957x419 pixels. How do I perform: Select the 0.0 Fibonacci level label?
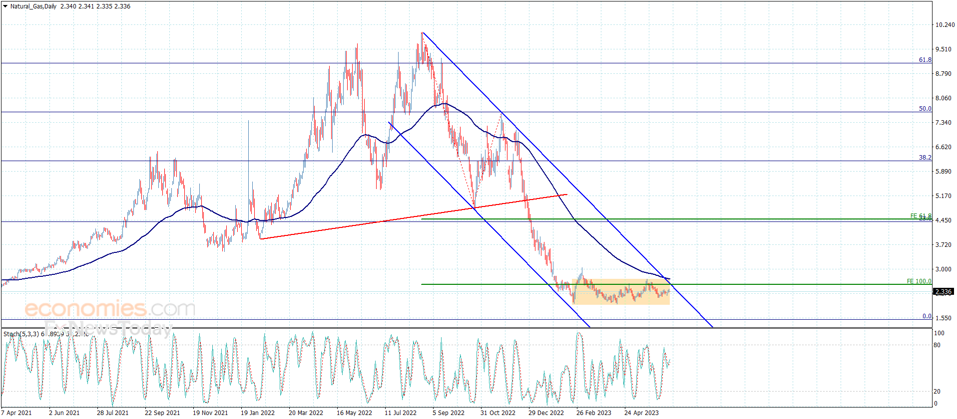coord(927,316)
